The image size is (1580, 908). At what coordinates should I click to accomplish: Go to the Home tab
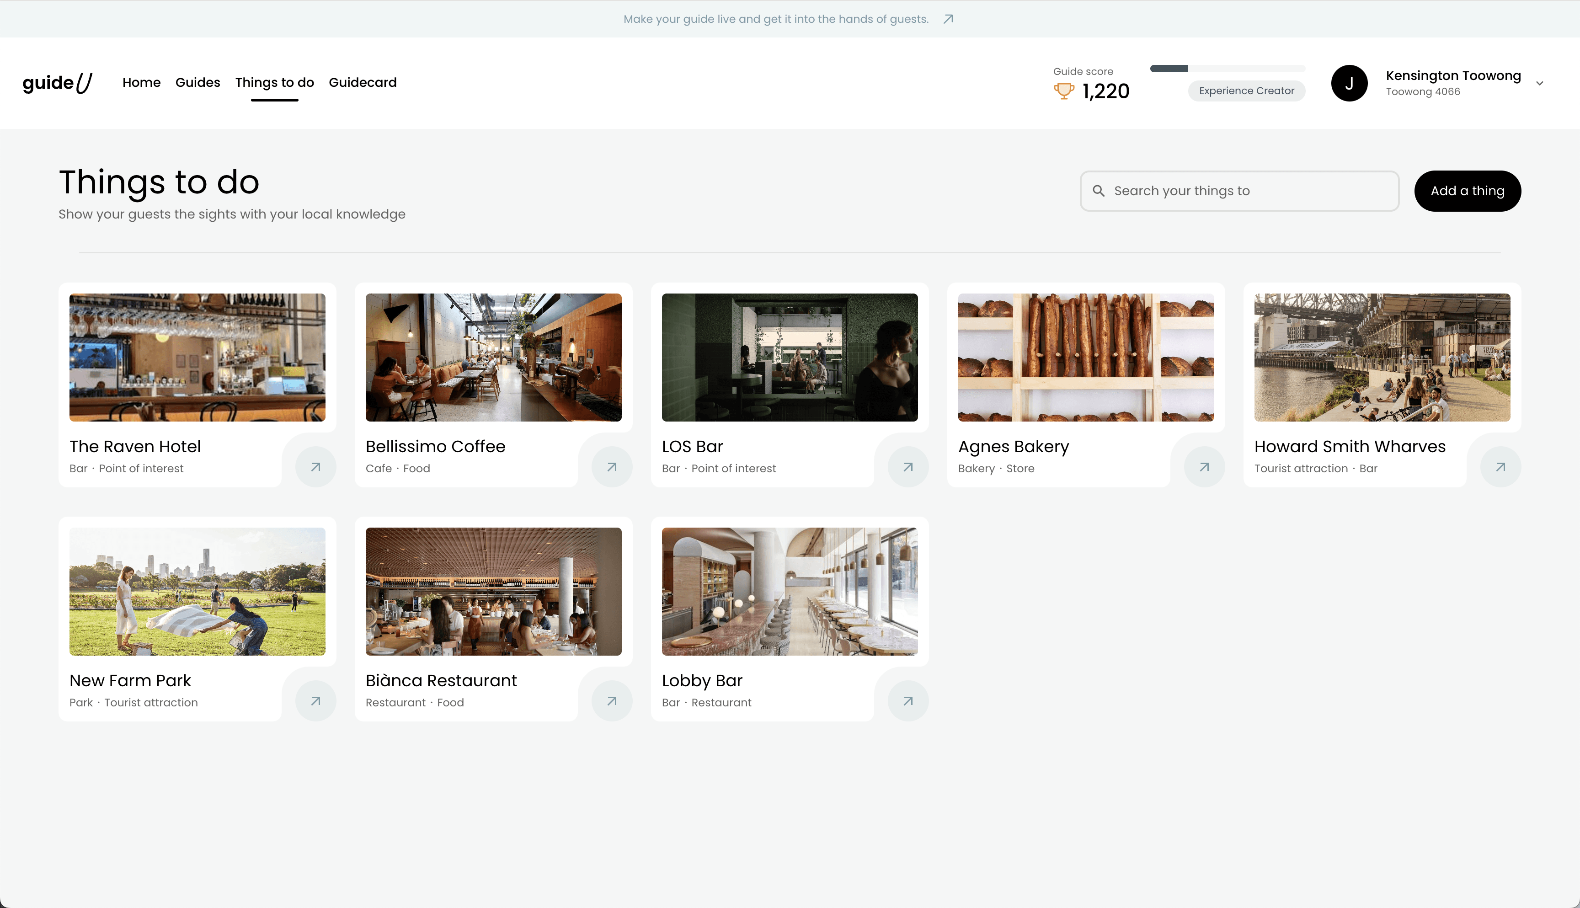point(142,82)
